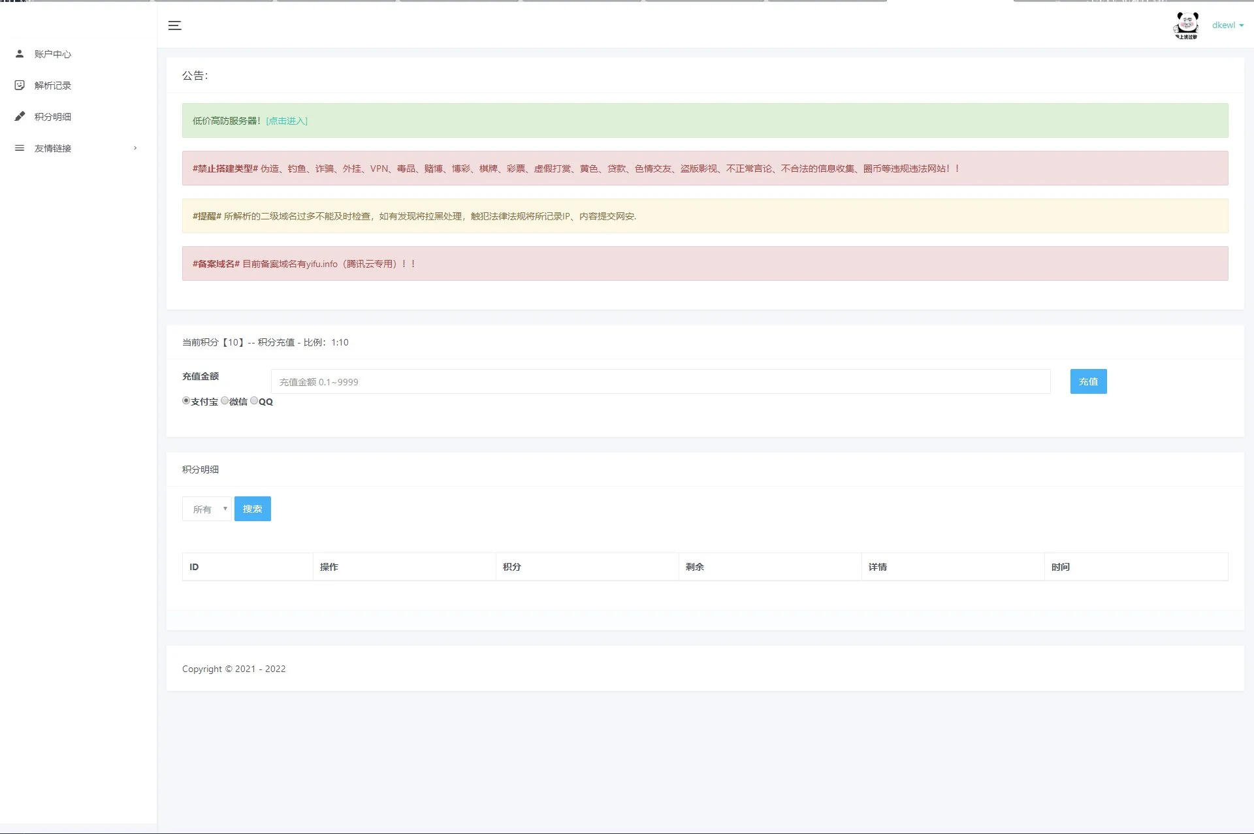Click the 积分 column header

click(512, 567)
